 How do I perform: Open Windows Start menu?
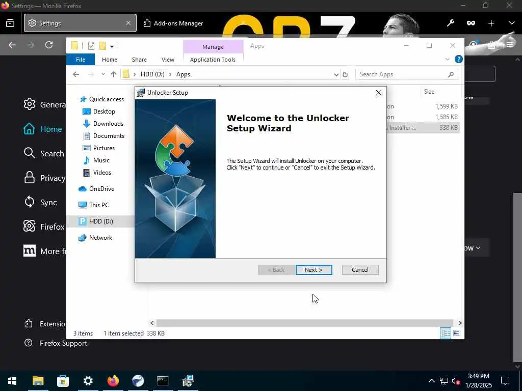12,381
